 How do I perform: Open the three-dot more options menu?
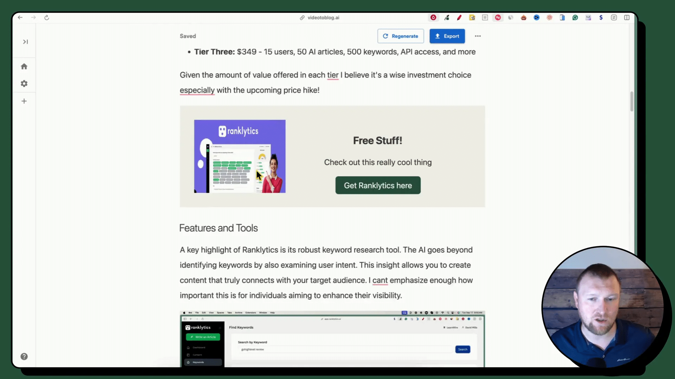478,36
